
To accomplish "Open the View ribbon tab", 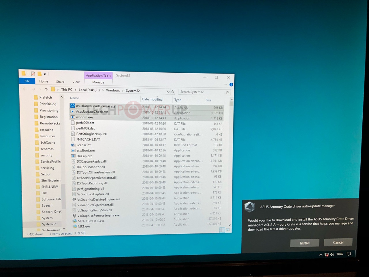I will (x=76, y=82).
